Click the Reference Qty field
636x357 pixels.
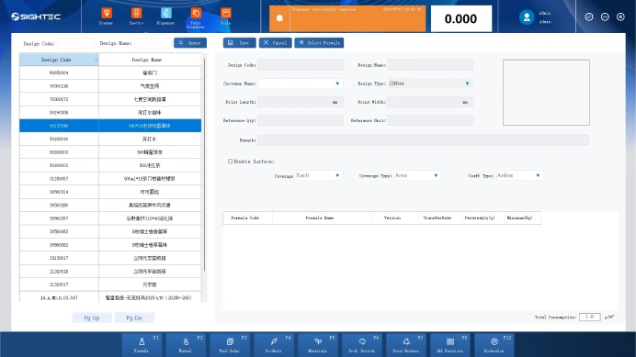[301, 120]
